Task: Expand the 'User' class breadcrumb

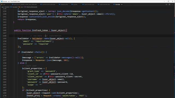Action: point(21,7)
